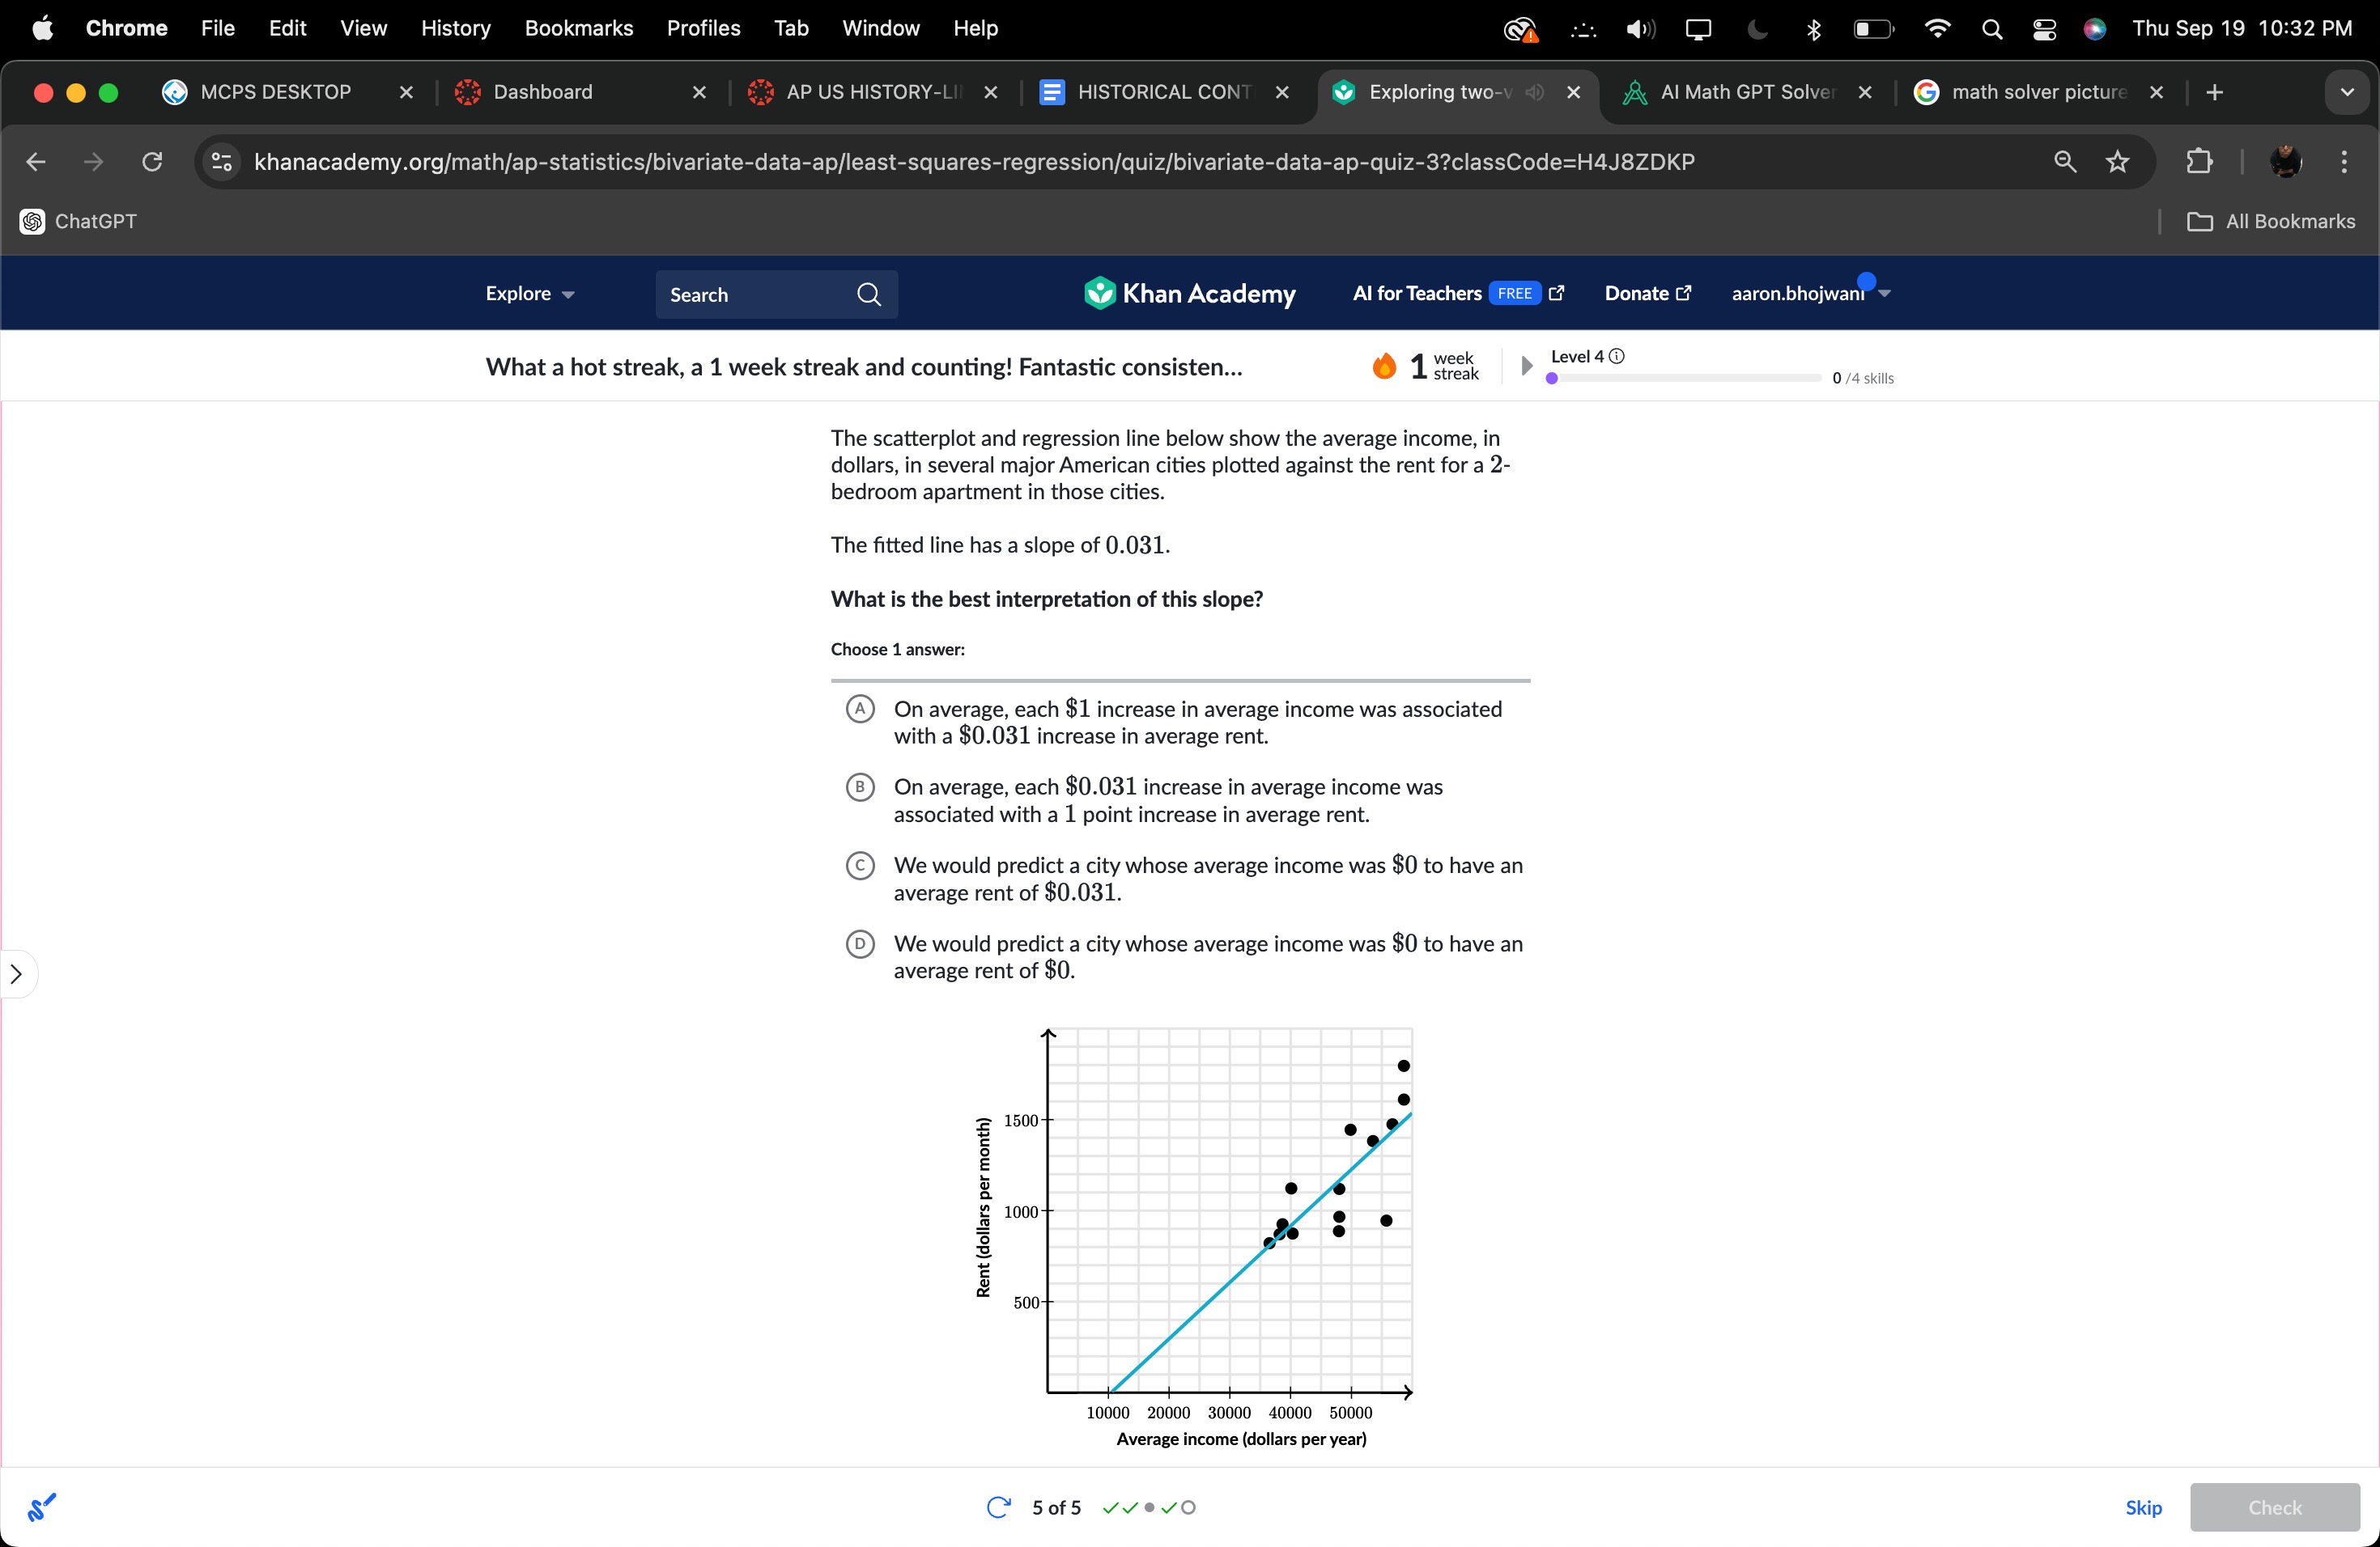The image size is (2380, 1547).
Task: Open the Profiles menu
Action: tap(704, 28)
